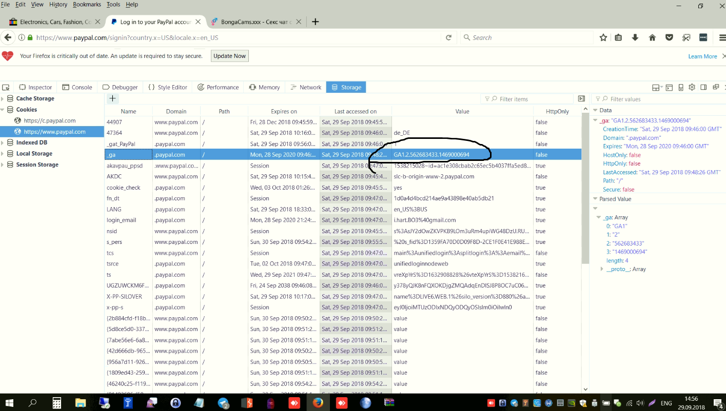Close the Electronics, Cars, Fashion tab

(x=97, y=22)
